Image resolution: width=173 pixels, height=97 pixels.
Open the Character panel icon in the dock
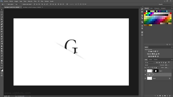coord(142,26)
